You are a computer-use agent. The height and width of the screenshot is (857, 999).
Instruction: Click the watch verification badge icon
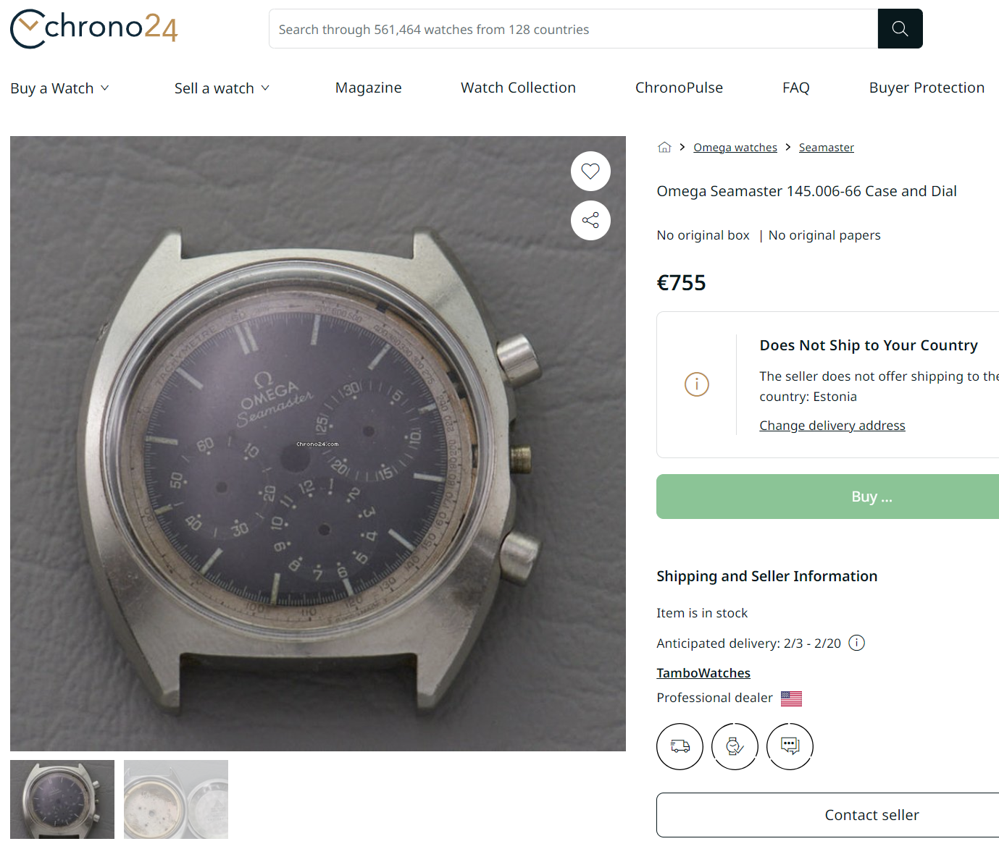[x=735, y=746]
